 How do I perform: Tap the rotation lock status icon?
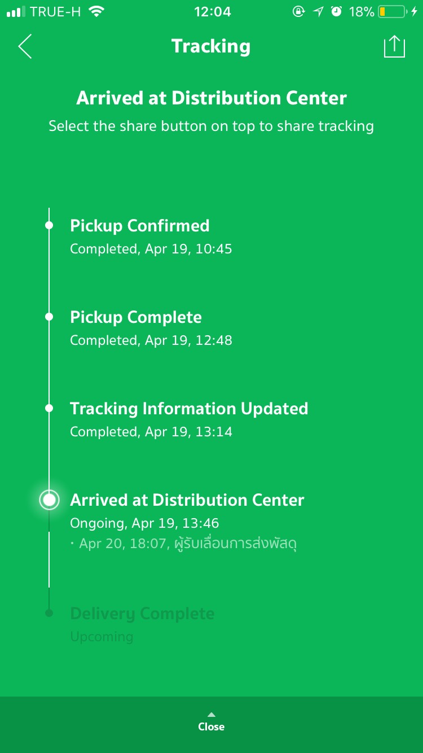pyautogui.click(x=299, y=12)
